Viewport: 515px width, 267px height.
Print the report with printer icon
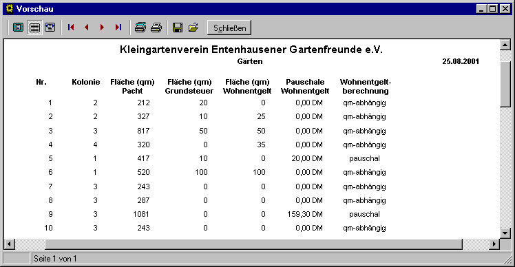point(156,28)
